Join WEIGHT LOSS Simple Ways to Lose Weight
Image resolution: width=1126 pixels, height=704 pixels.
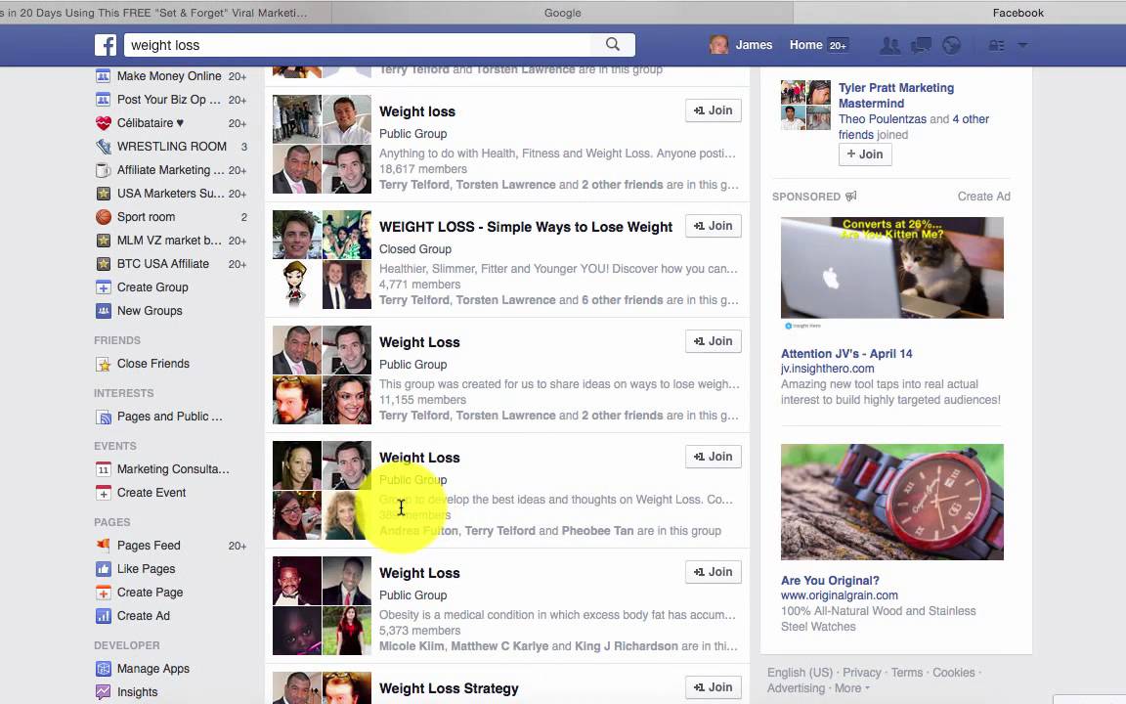coord(714,226)
